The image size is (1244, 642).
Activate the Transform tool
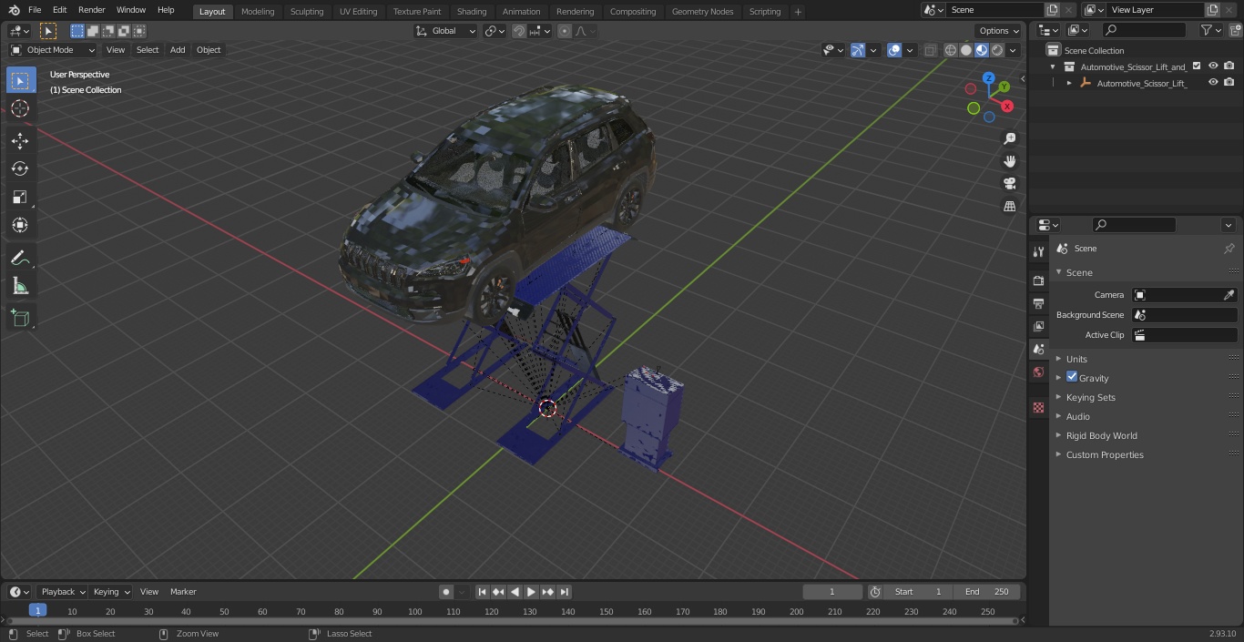(20, 225)
